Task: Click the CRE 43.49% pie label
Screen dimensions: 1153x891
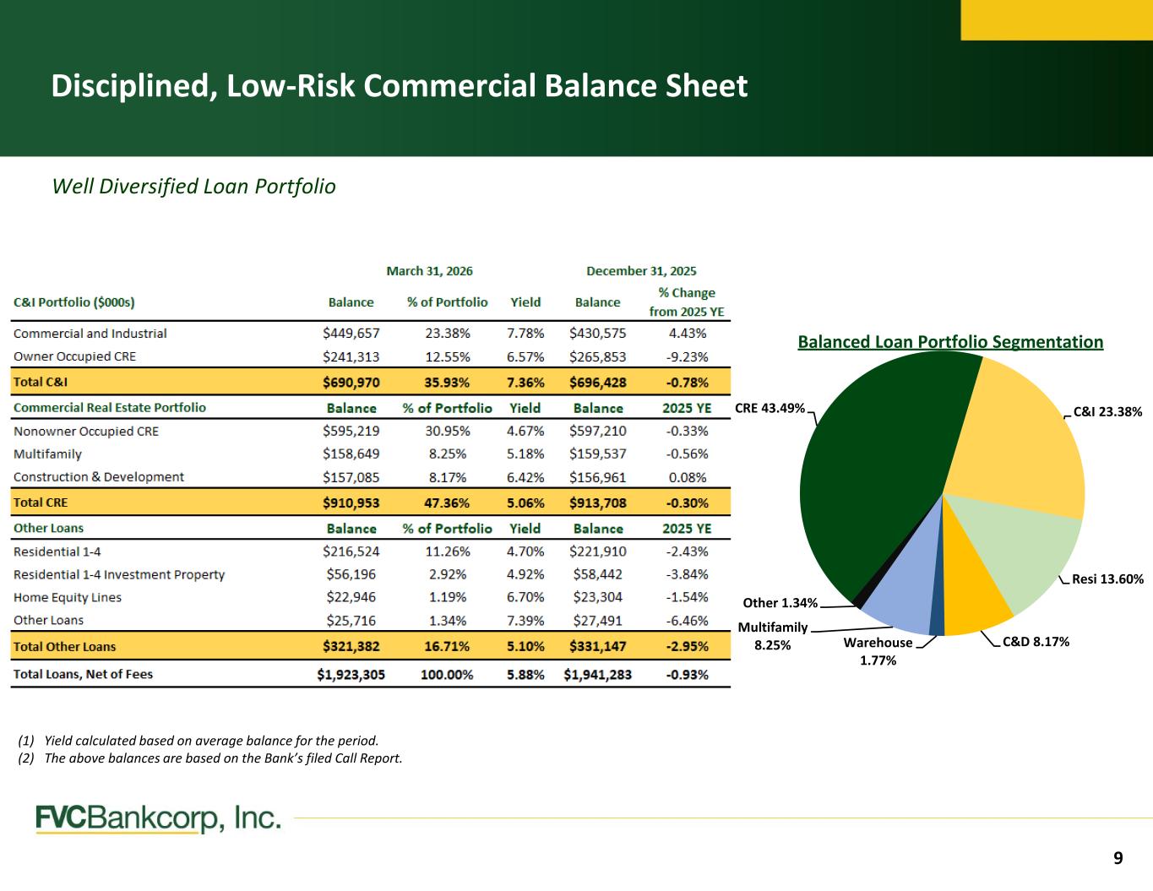Action: click(770, 408)
